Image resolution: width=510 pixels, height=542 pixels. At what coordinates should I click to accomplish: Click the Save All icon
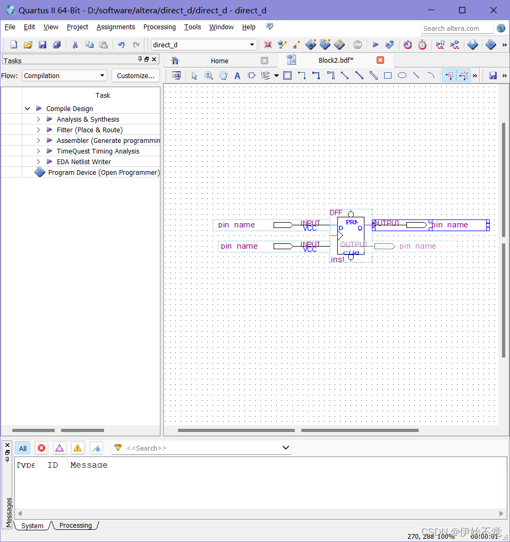click(57, 45)
